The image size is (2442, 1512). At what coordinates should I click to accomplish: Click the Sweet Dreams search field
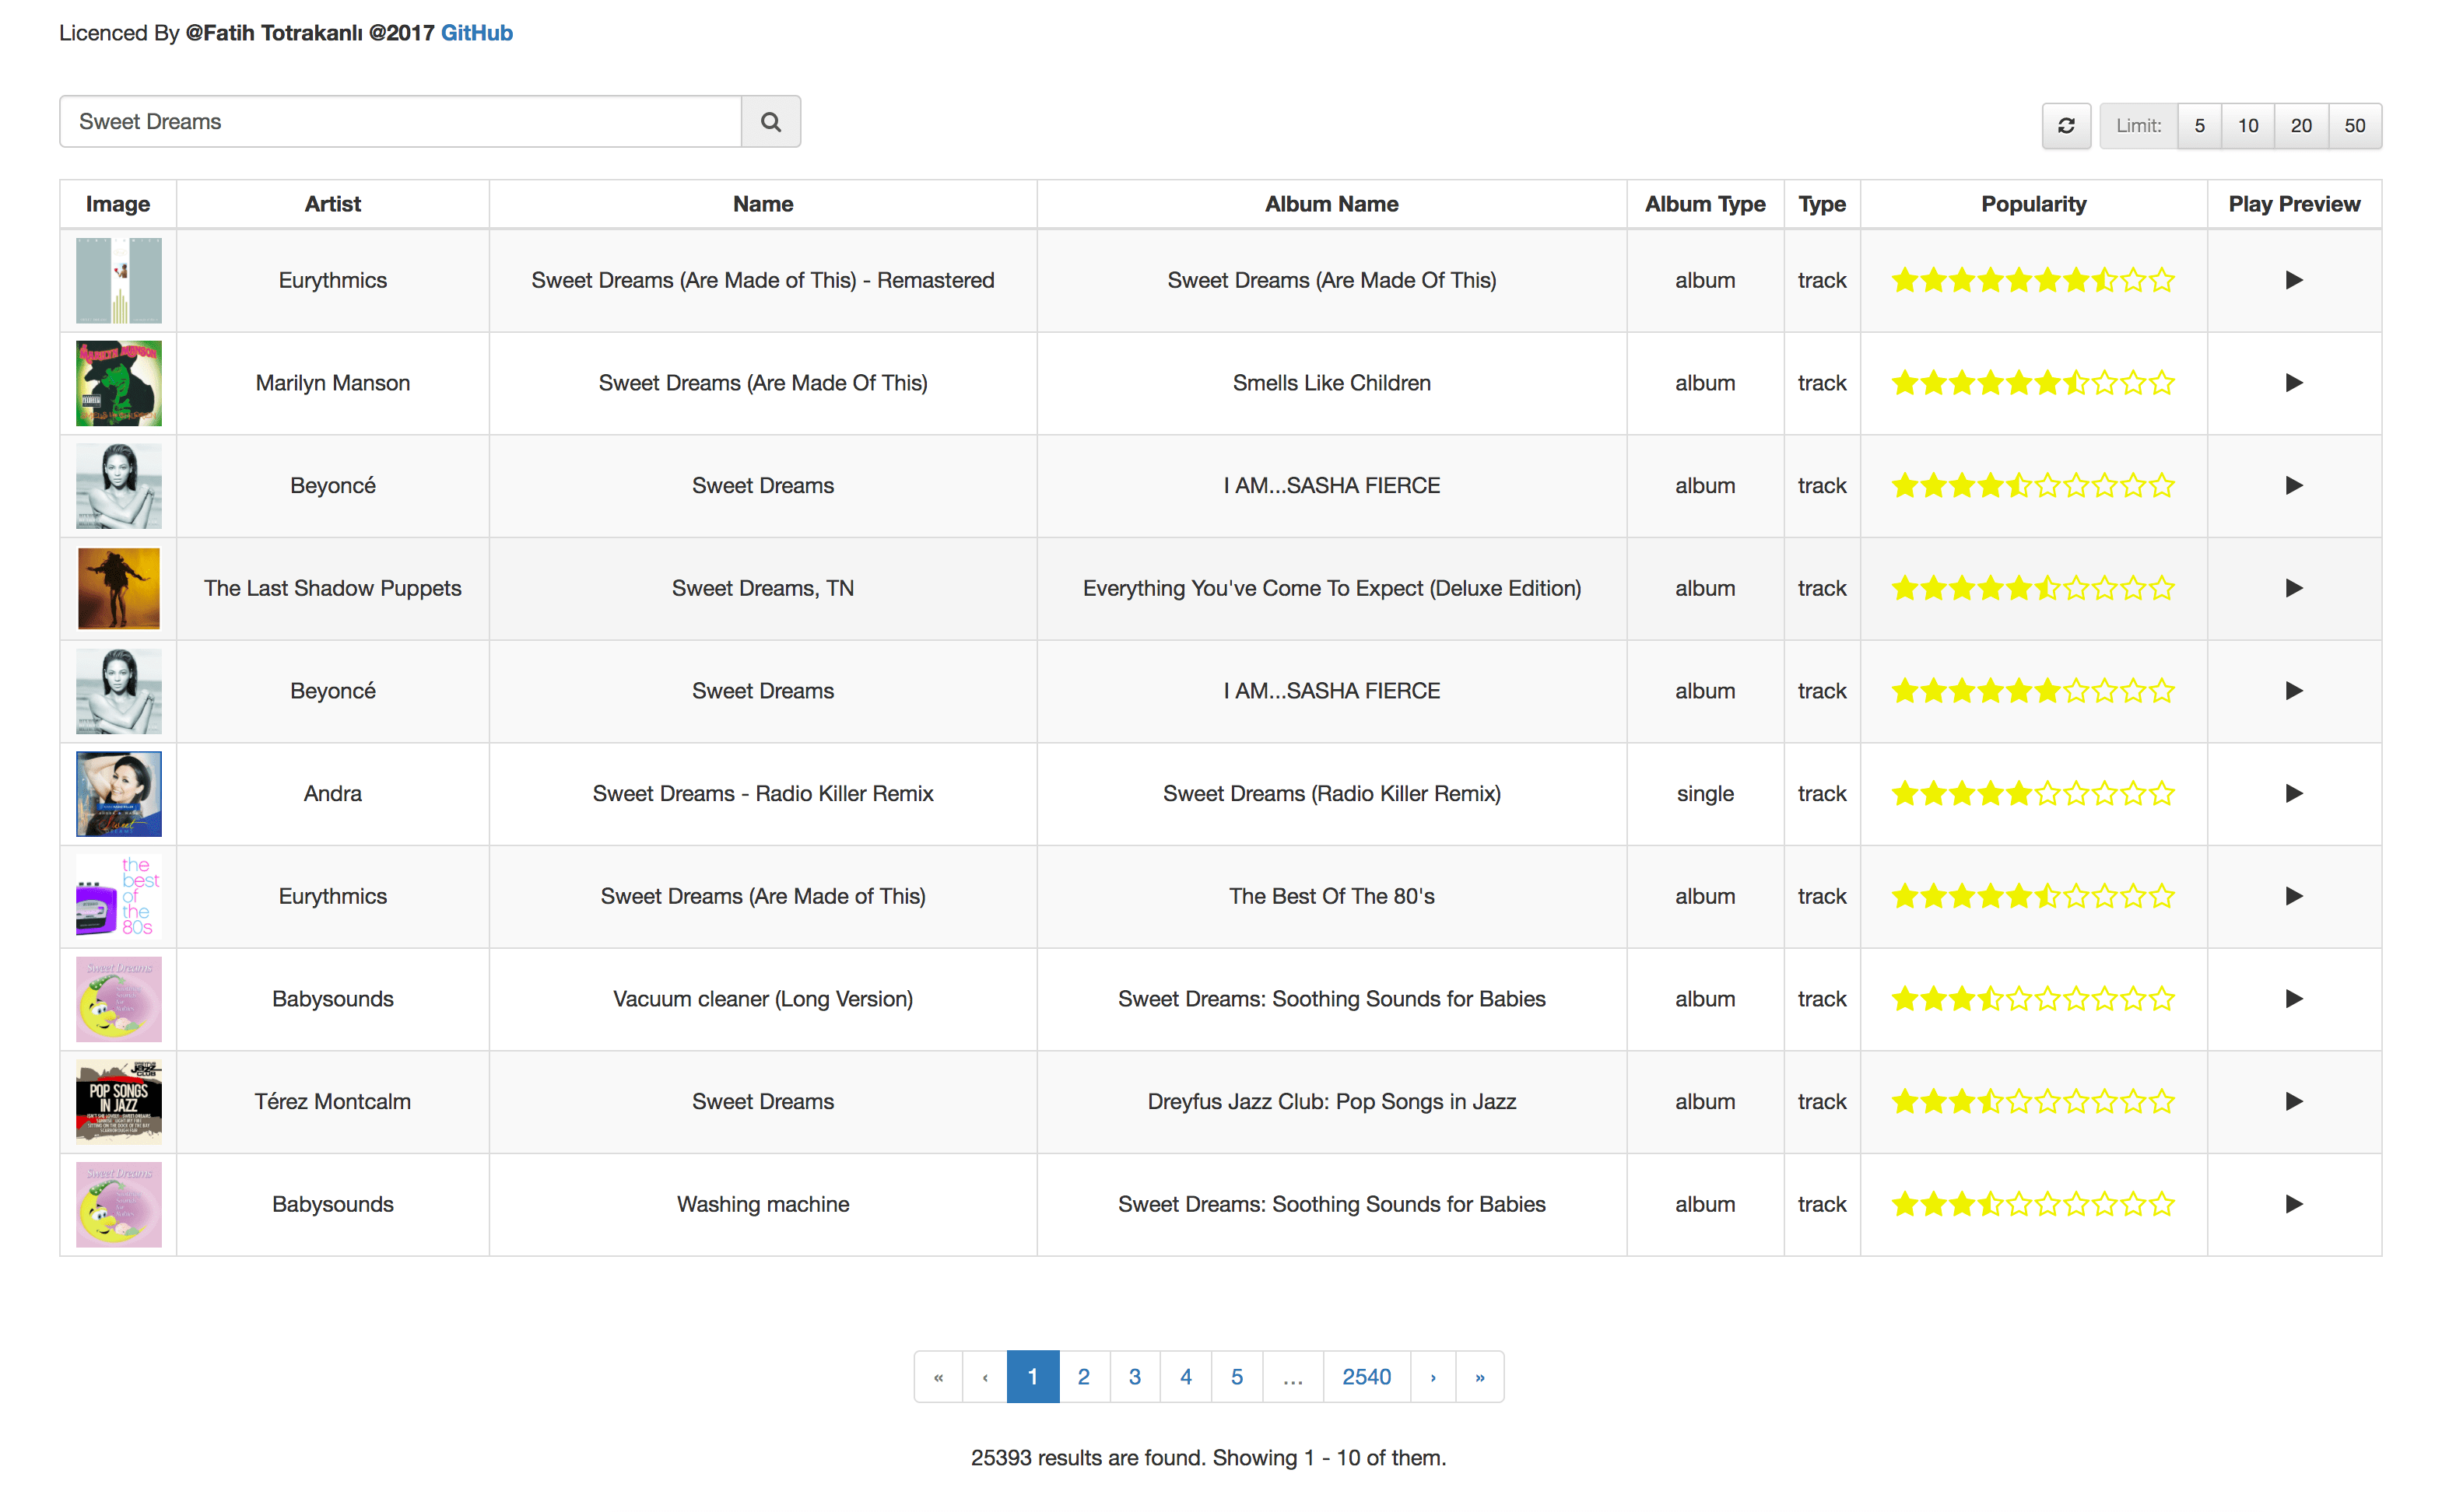(x=400, y=122)
